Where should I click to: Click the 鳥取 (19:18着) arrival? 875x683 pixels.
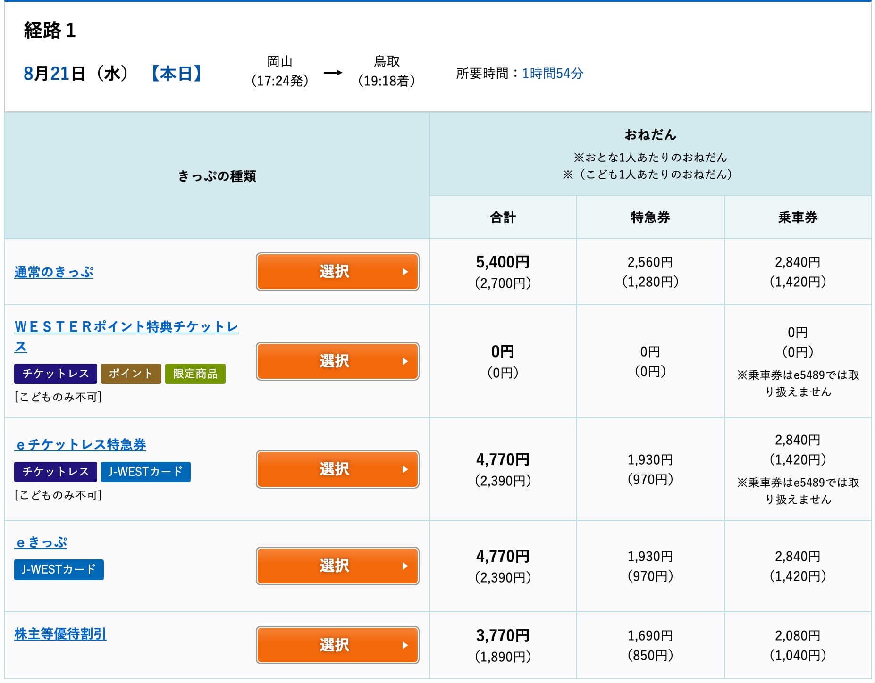click(387, 71)
